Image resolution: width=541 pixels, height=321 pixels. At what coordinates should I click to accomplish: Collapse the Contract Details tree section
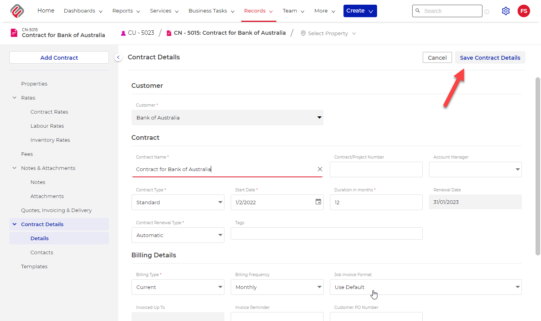(x=14, y=224)
